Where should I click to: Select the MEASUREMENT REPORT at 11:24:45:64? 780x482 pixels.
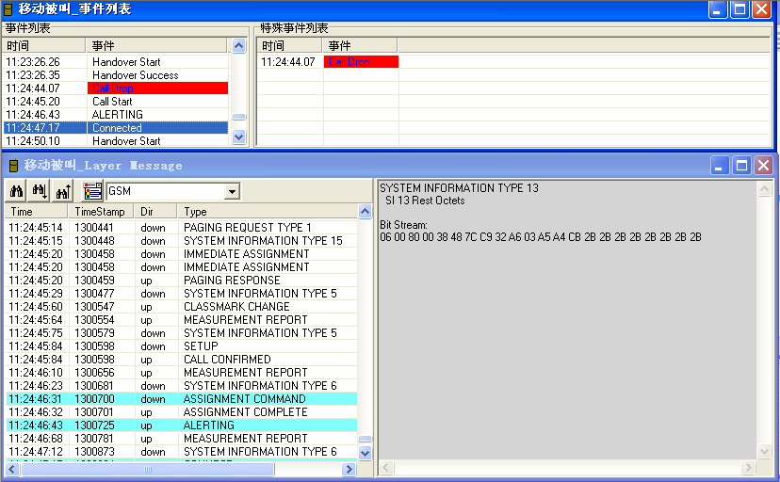pos(182,320)
